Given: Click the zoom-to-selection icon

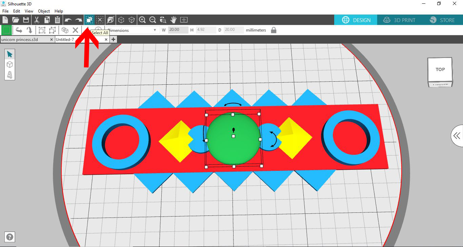Looking at the screenshot, I should (x=163, y=20).
